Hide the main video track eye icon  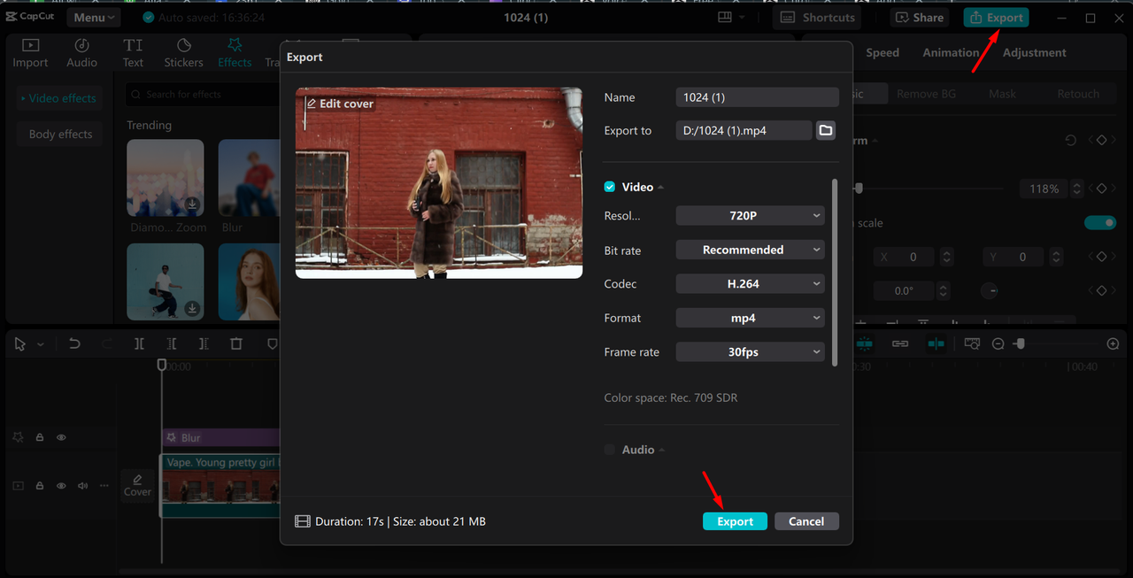pyautogui.click(x=62, y=486)
